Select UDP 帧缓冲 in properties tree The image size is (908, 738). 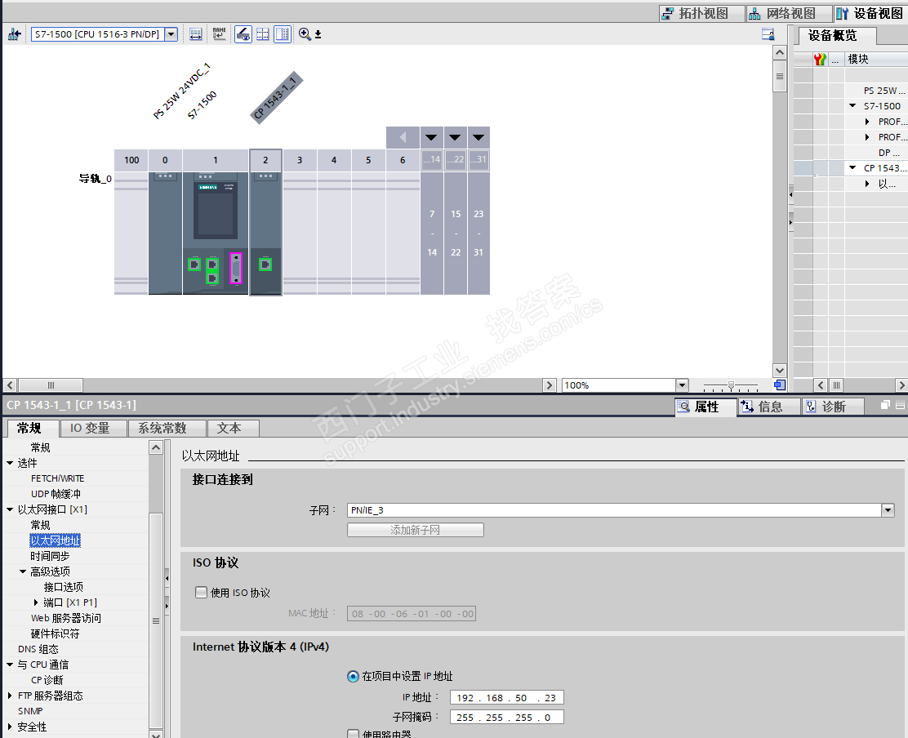pyautogui.click(x=56, y=494)
